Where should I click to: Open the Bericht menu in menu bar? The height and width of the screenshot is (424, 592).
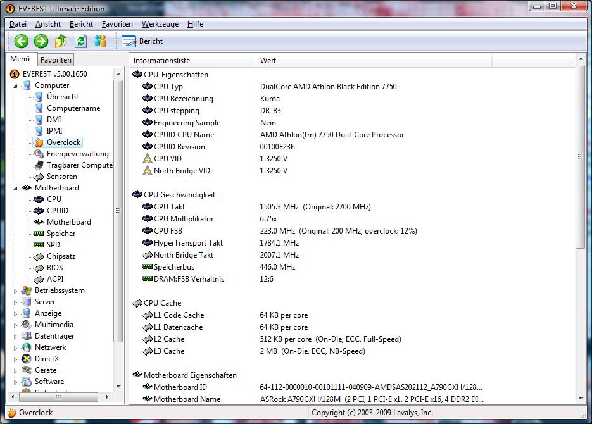tap(81, 24)
